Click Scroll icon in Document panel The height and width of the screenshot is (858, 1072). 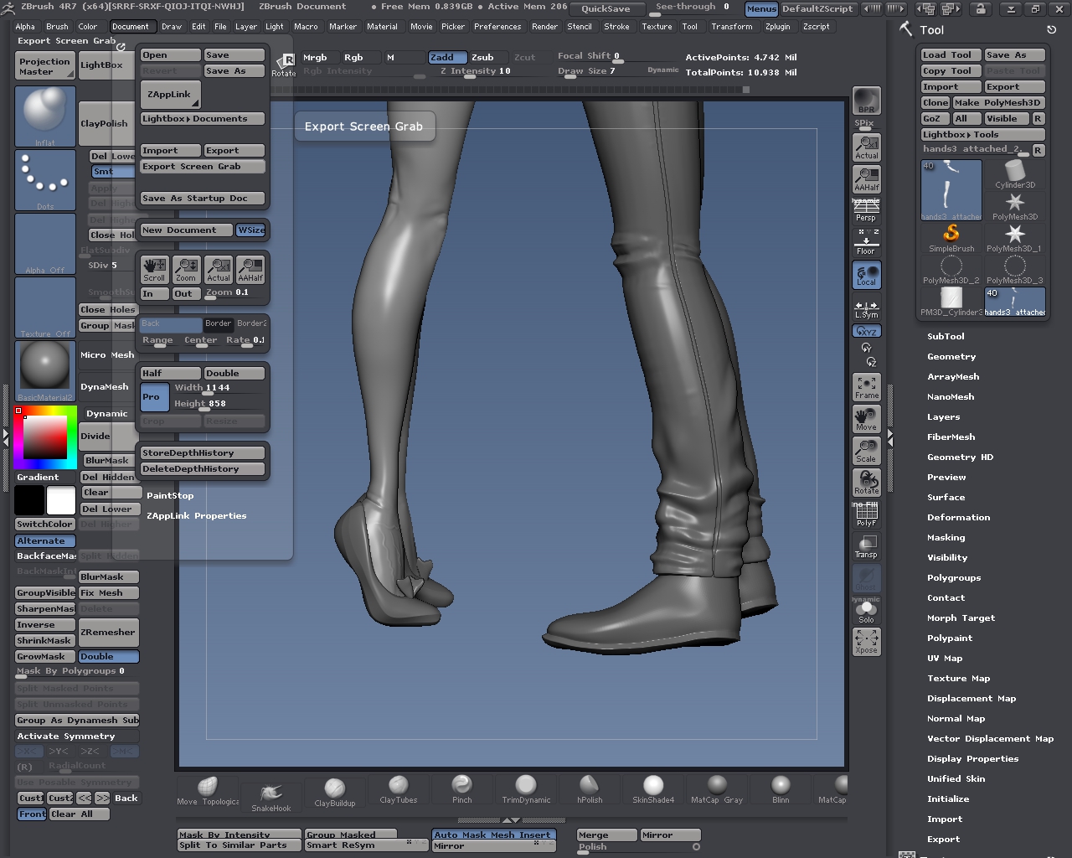[x=154, y=270]
